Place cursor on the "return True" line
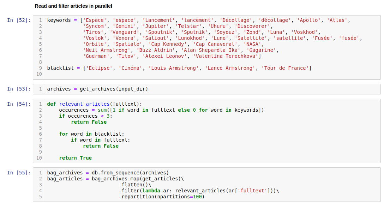Image resolution: width=384 pixels, height=204 pixels. (x=76, y=158)
